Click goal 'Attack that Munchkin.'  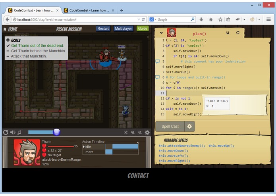(x=29, y=56)
